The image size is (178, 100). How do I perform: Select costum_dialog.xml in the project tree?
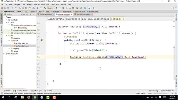tap(23, 46)
